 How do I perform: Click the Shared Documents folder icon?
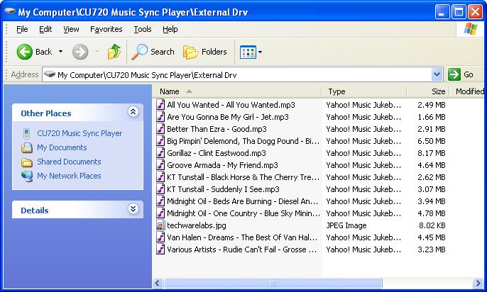point(27,162)
